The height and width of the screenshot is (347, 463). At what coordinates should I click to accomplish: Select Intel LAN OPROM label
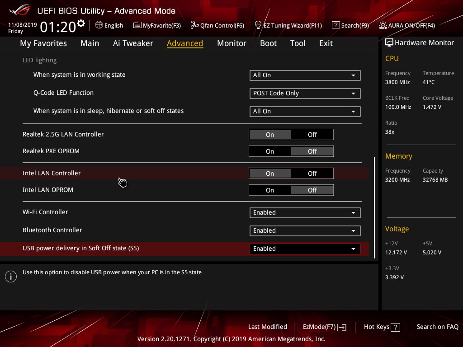[48, 190]
